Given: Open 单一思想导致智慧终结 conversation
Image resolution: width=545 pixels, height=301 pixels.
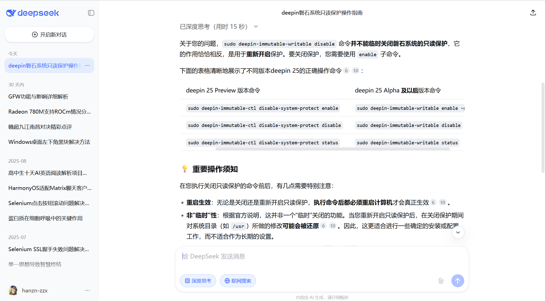Looking at the screenshot, I should point(49,264).
